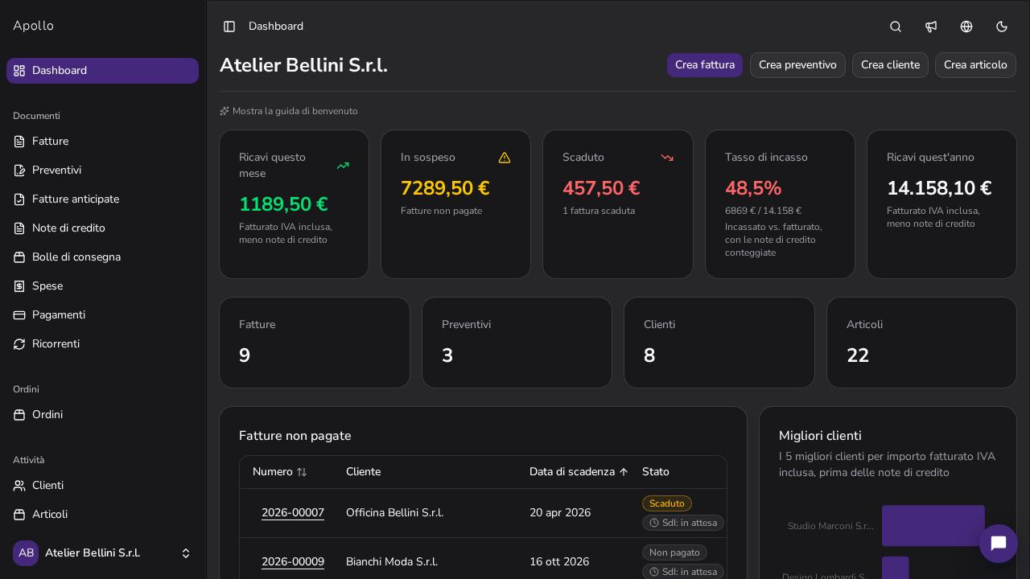This screenshot has height=579, width=1030.
Task: Click the Fatture count card
Action: 315,343
